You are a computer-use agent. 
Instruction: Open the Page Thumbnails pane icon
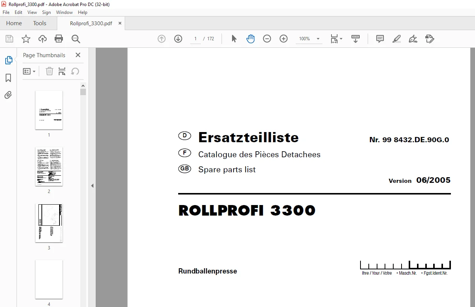coord(8,60)
